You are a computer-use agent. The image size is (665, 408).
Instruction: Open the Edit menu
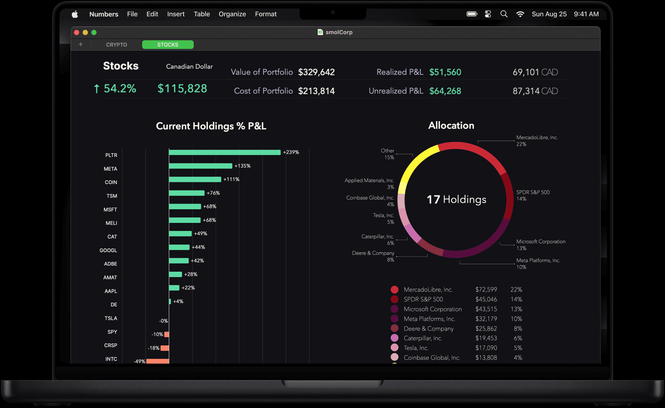(152, 14)
